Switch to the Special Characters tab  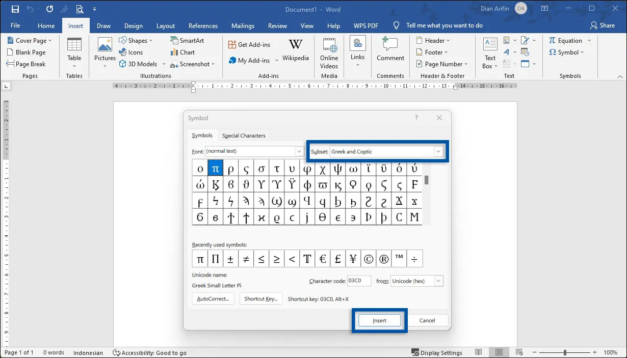[x=244, y=135]
